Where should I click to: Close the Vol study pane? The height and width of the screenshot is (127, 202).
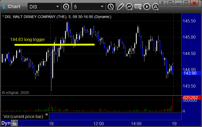point(46,114)
